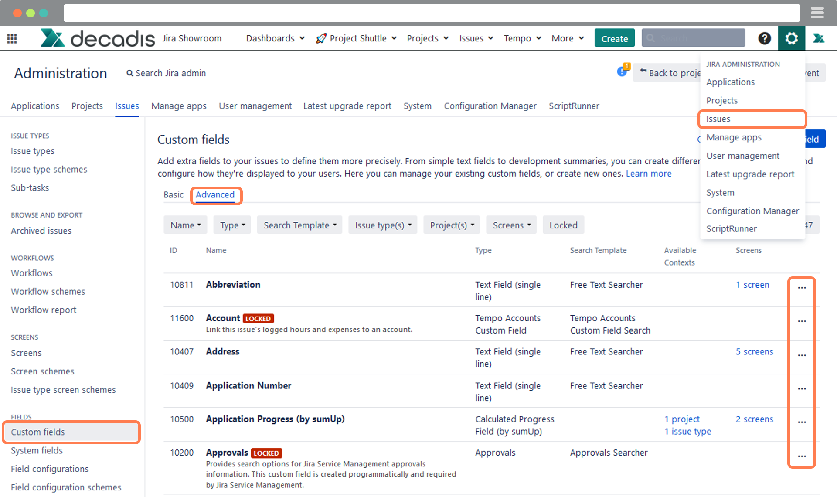Open actions menu for the Abbreviation field
The width and height of the screenshot is (837, 497).
pyautogui.click(x=802, y=288)
